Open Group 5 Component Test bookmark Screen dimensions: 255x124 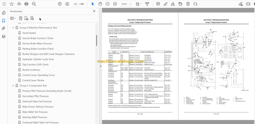pyautogui.click(x=33, y=86)
